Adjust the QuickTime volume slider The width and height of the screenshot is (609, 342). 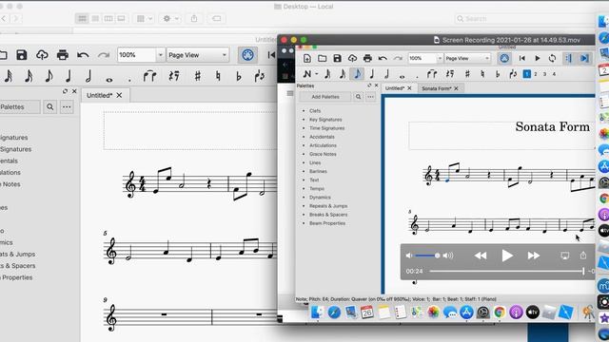(426, 256)
